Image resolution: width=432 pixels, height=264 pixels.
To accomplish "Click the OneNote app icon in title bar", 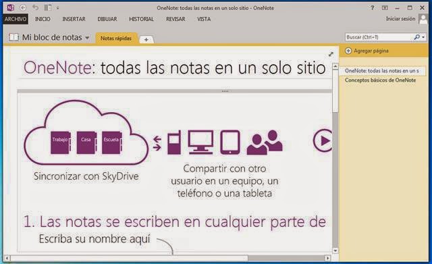I will pos(10,7).
